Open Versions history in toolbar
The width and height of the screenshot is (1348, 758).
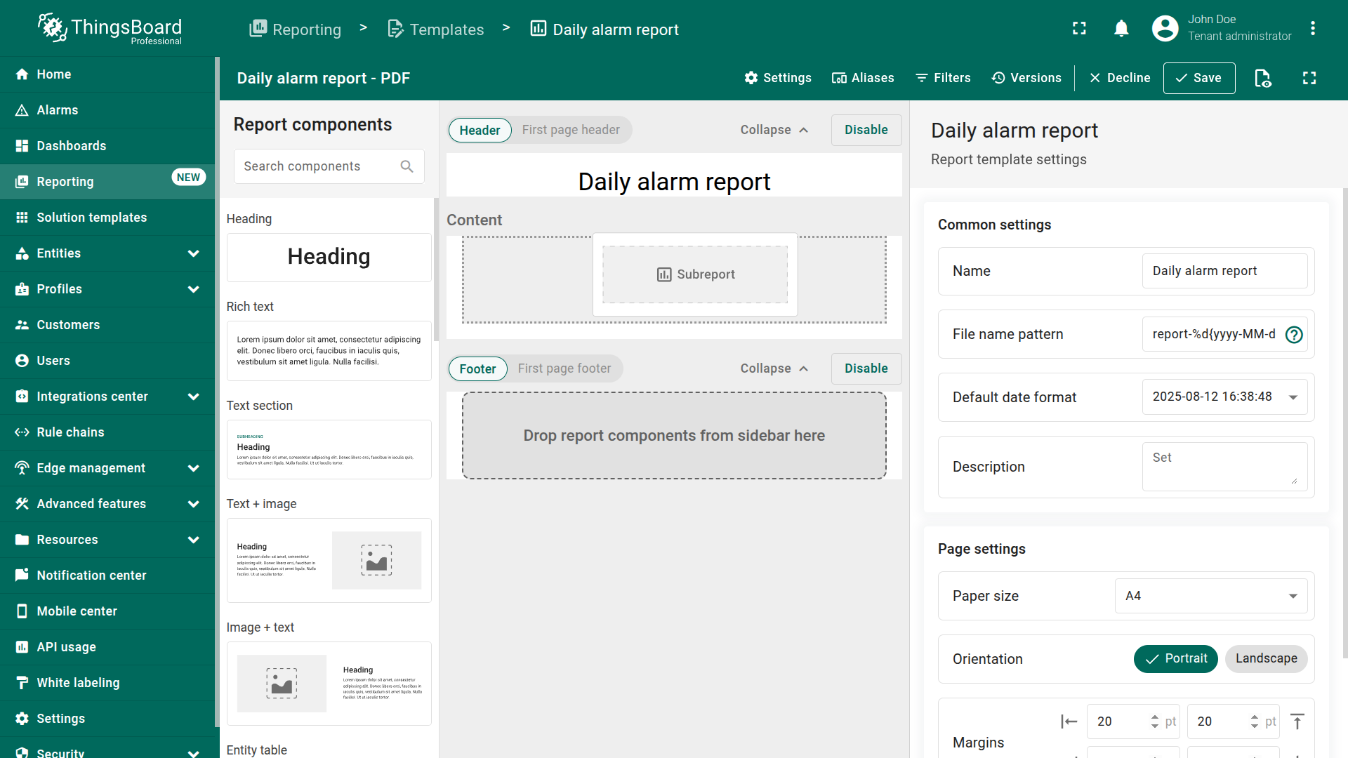coord(1026,78)
